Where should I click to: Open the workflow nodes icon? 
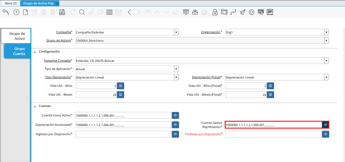(233, 12)
